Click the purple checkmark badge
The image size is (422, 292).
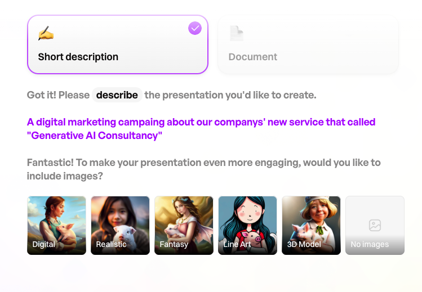tap(195, 28)
